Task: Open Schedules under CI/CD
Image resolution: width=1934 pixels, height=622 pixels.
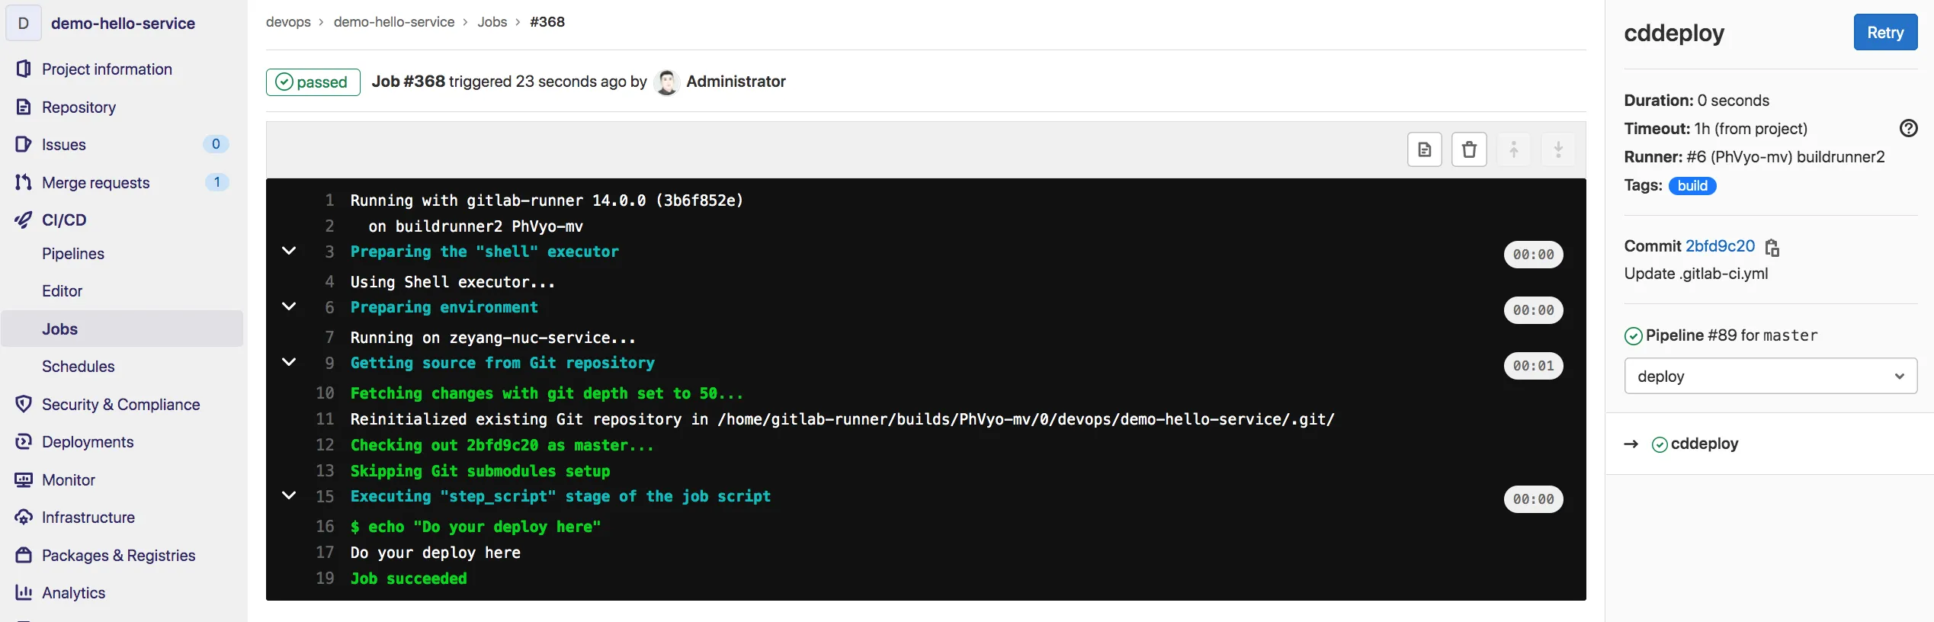Action: [78, 367]
